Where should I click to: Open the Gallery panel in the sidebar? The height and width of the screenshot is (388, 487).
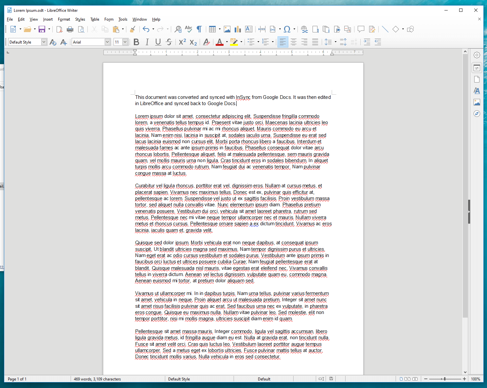[477, 102]
